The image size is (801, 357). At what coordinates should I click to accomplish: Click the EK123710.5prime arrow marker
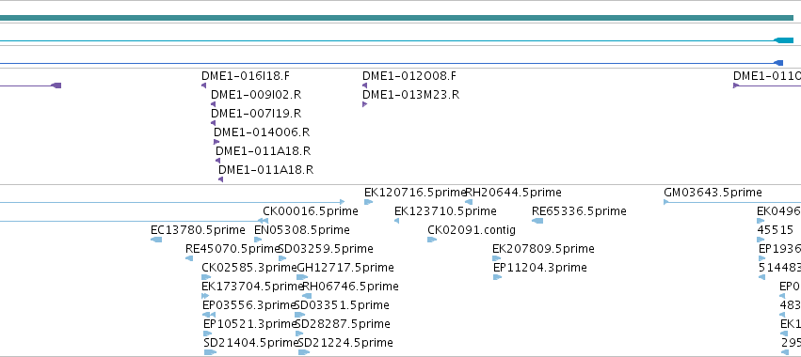[397, 221]
